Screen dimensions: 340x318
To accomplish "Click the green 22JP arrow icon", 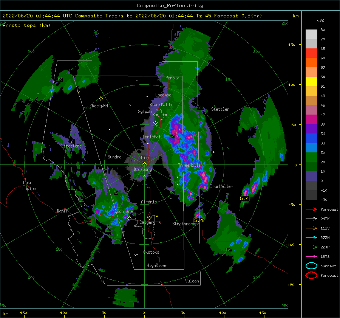I will [311, 247].
